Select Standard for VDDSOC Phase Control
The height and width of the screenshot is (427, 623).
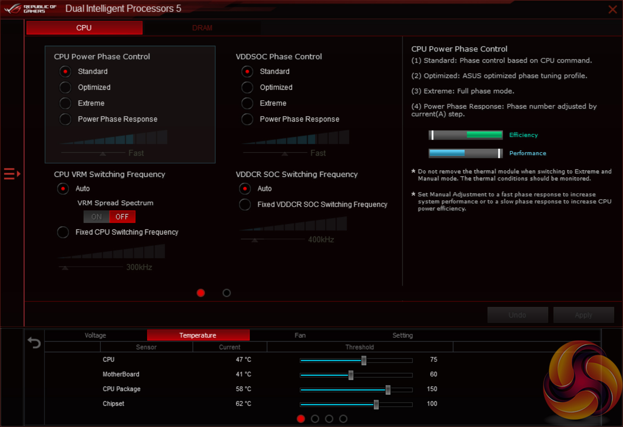247,71
